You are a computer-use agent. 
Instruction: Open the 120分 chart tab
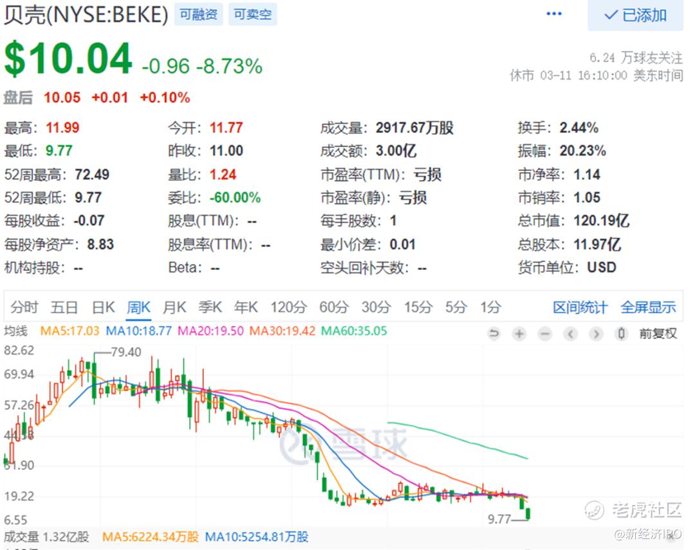click(x=289, y=307)
